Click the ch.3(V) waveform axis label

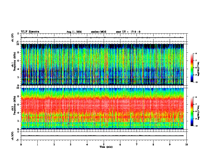pyautogui.click(x=13, y=136)
